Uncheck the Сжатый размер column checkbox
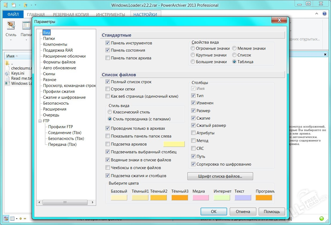 (x=193, y=125)
